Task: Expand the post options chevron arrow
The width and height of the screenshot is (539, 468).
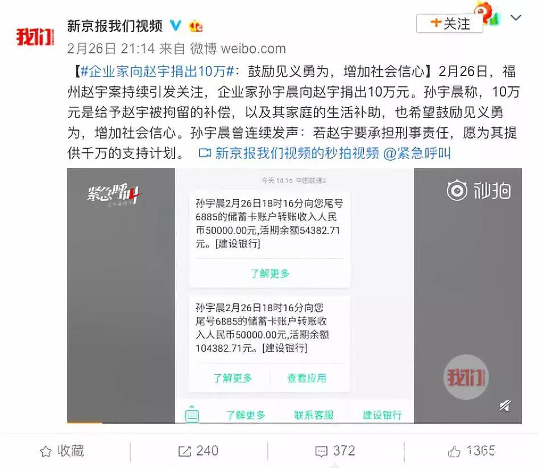Action: (x=516, y=18)
